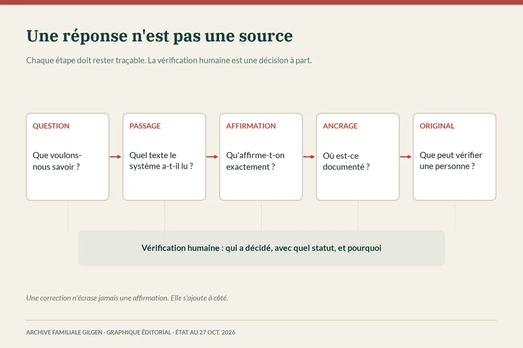Image resolution: width=523 pixels, height=348 pixels.
Task: Click the footer 'ARCHIVE FAMILIALE GILGEN' line
Action: coord(131,332)
